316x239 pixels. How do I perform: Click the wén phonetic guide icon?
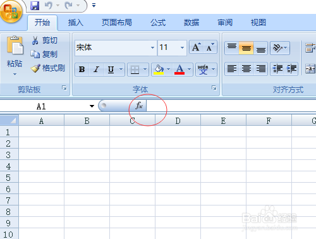pos(203,70)
